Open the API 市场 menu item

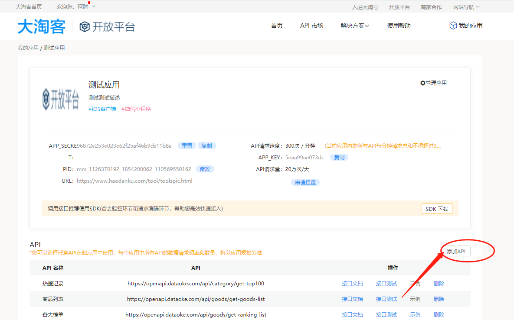[x=311, y=26]
